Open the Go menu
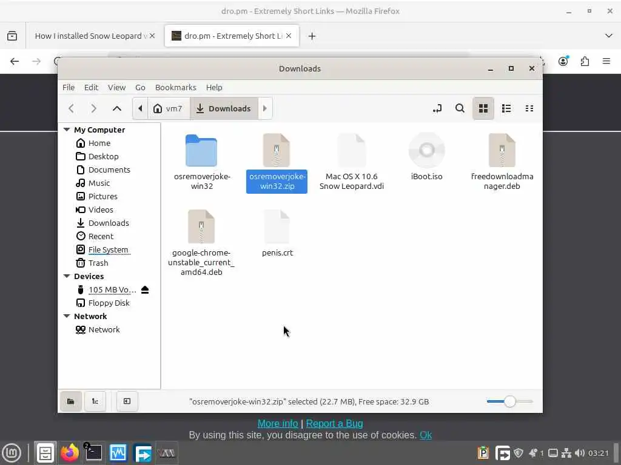This screenshot has width=621, height=465. point(140,87)
